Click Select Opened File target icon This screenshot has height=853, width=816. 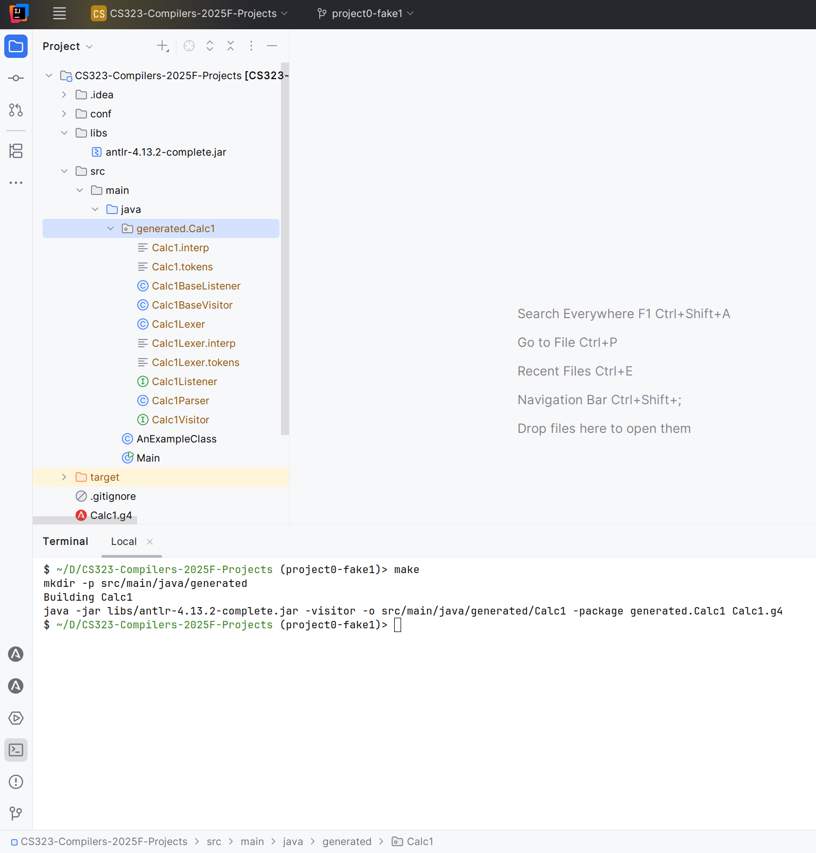189,46
